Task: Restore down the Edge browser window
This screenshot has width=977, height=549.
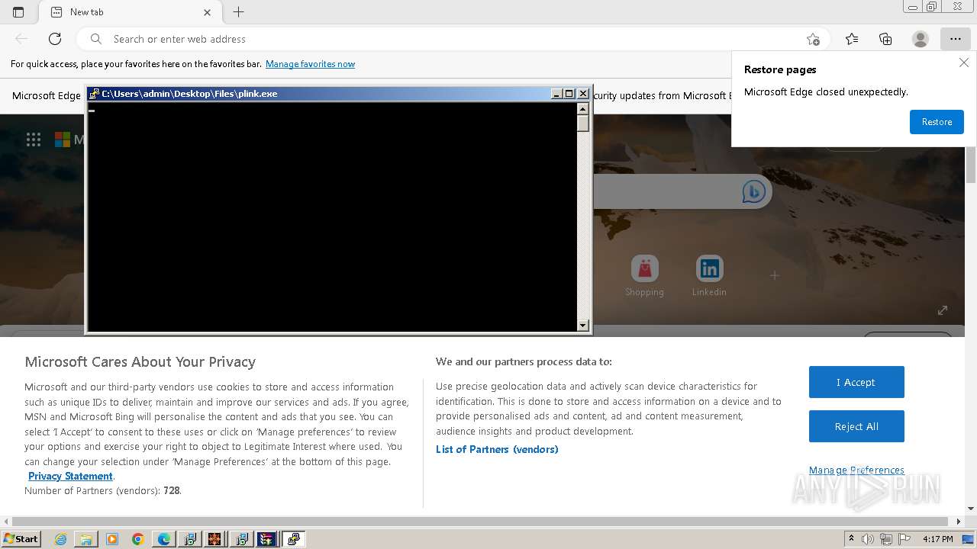Action: point(932,7)
